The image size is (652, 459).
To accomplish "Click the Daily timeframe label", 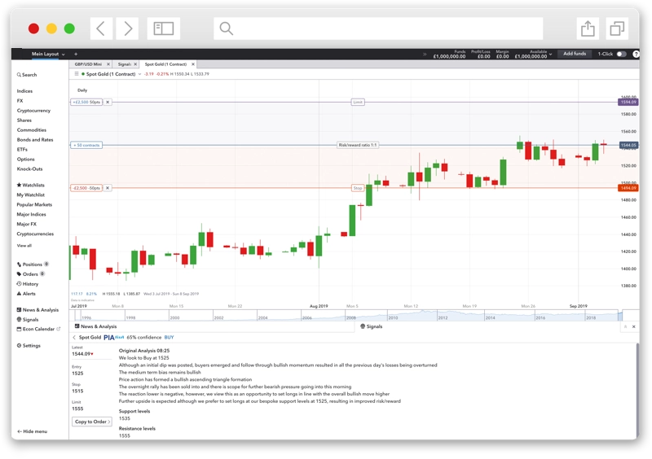I will [82, 90].
